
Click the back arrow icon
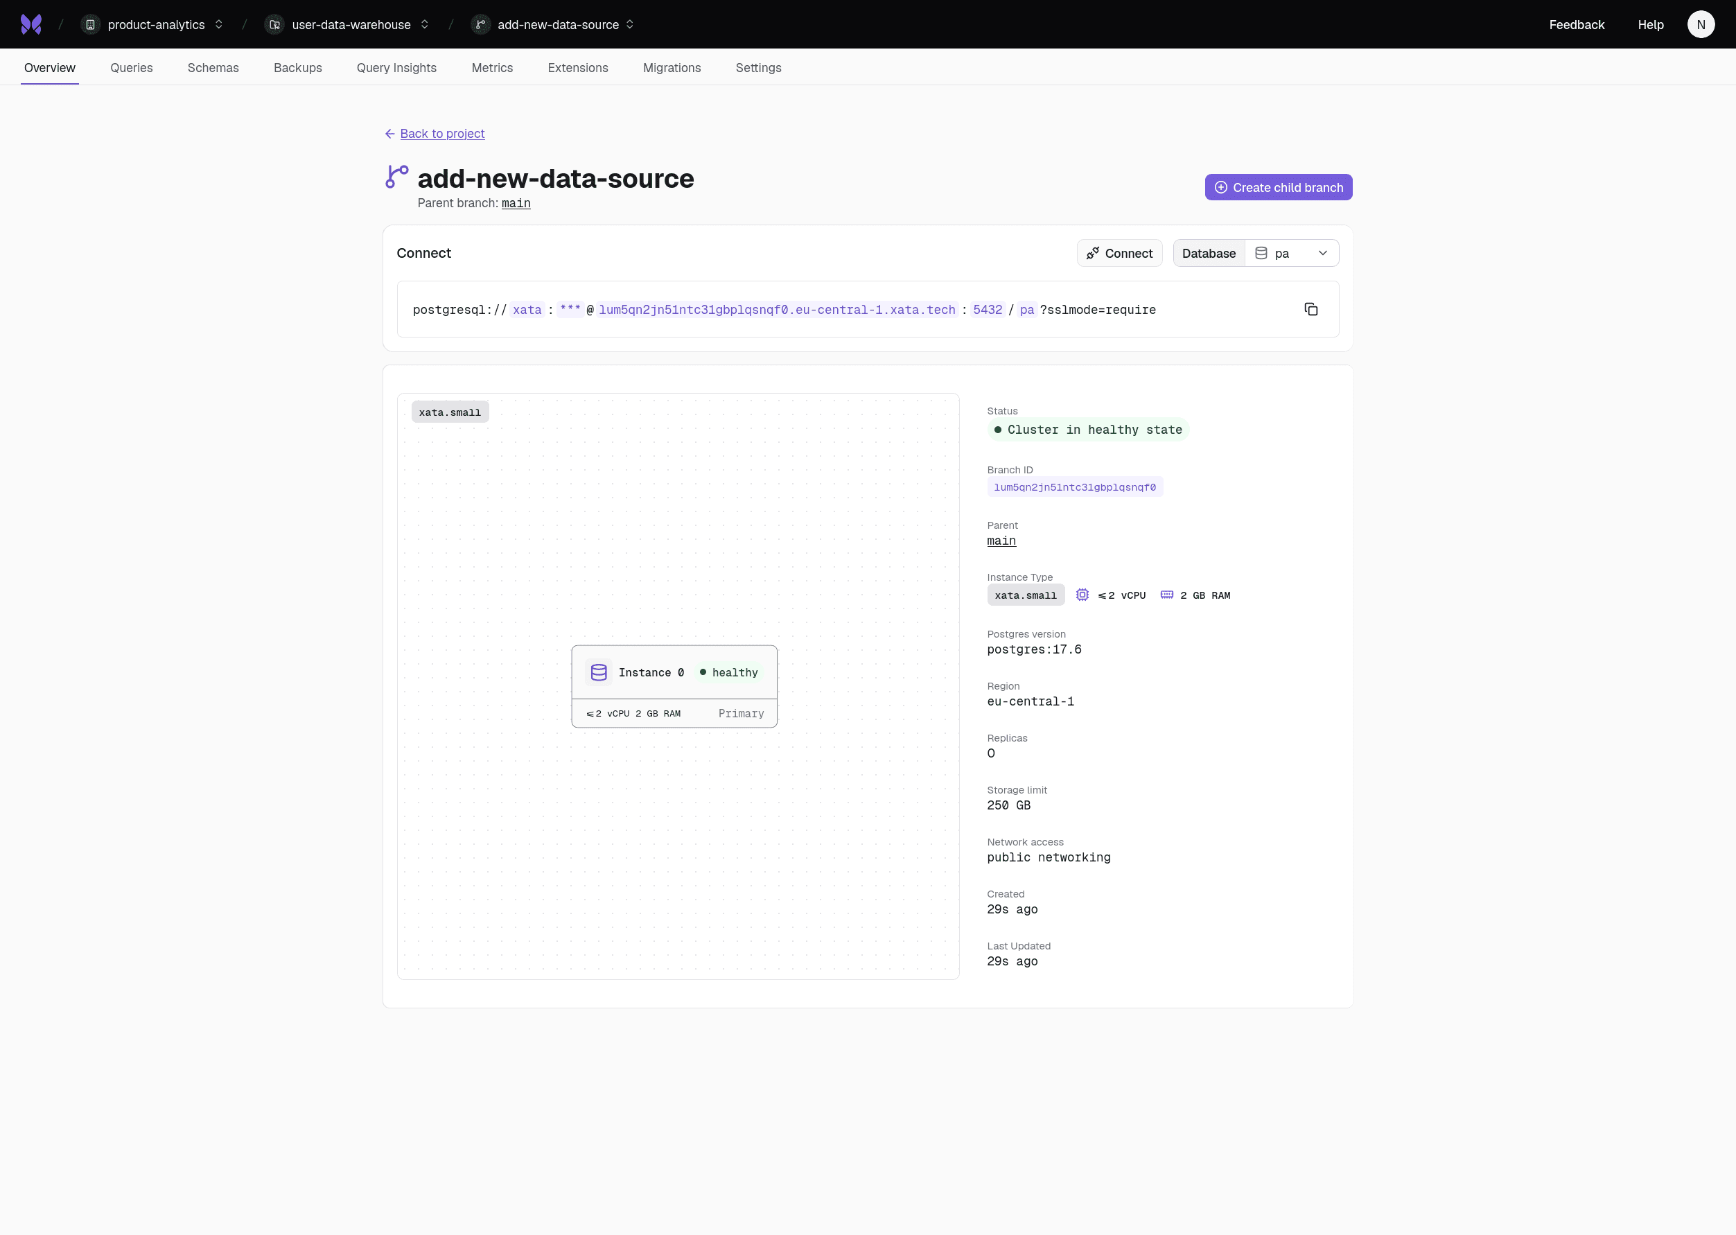389,134
